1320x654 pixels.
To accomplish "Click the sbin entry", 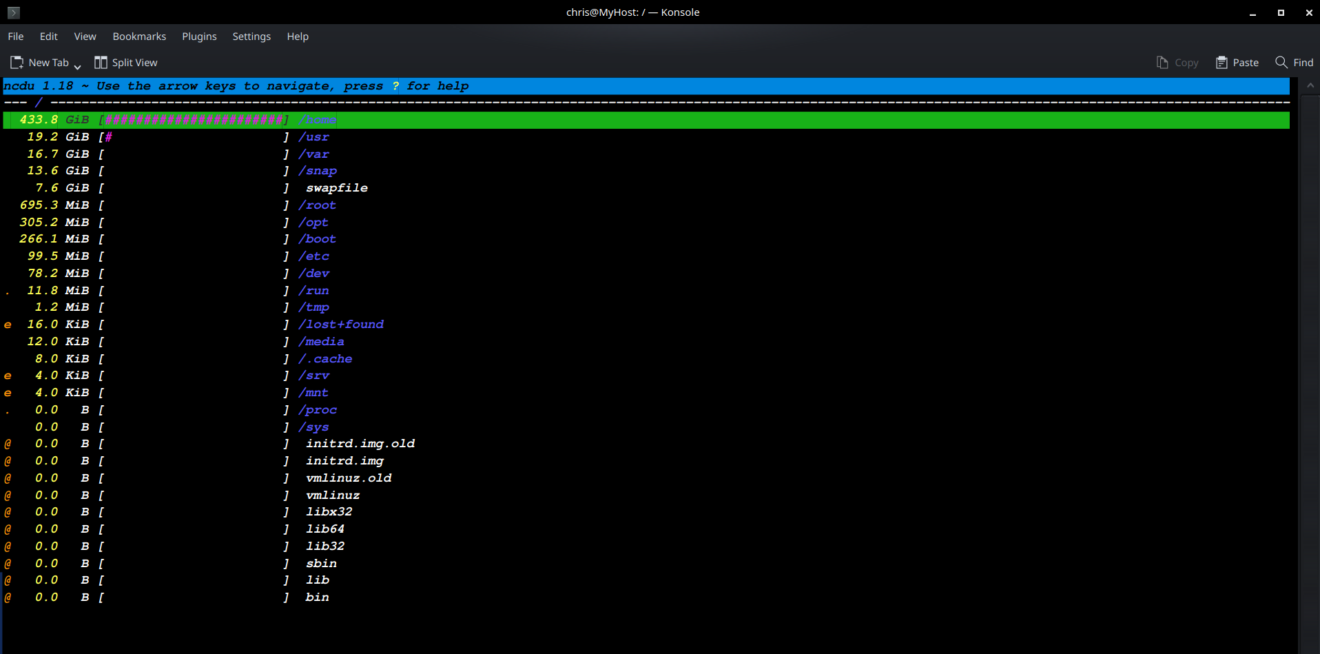I will click(x=321, y=564).
